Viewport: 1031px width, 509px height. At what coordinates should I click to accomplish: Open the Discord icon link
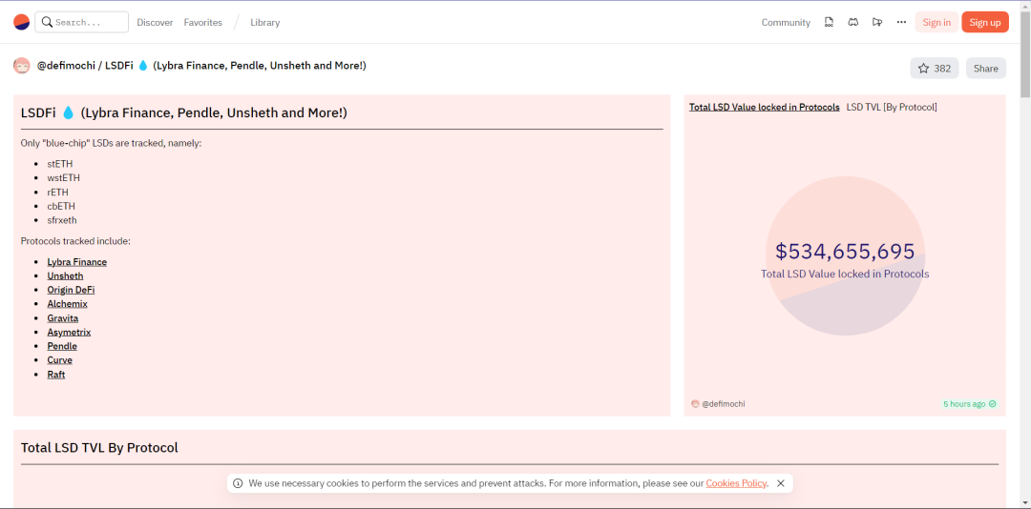(852, 22)
